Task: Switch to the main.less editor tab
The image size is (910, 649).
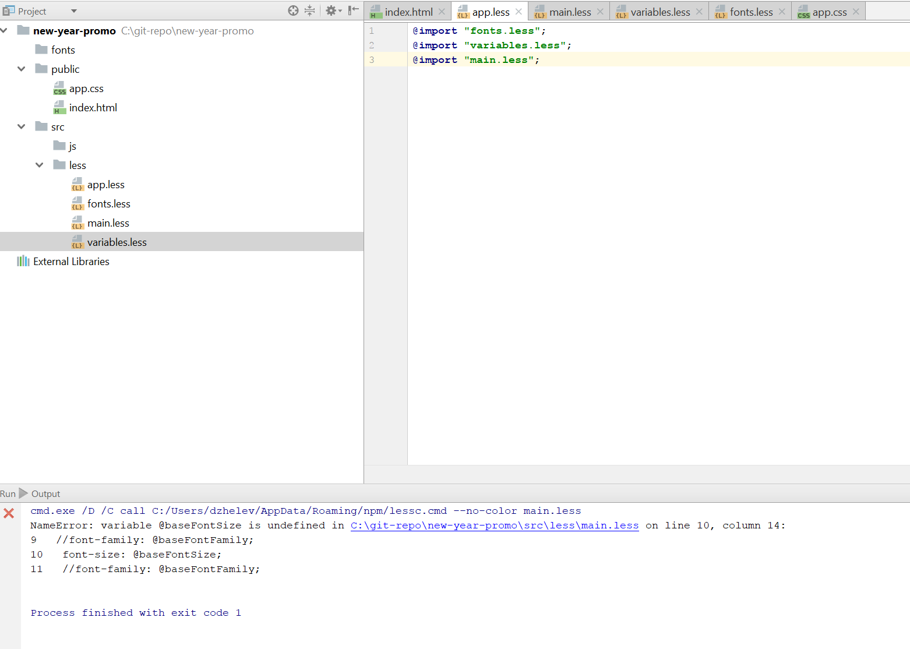Action: [x=570, y=12]
